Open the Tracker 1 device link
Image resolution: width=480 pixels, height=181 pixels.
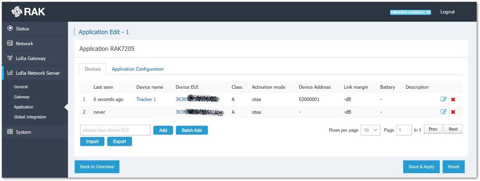(146, 99)
